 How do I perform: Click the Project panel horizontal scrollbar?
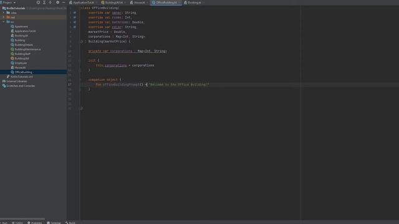click(x=22, y=218)
